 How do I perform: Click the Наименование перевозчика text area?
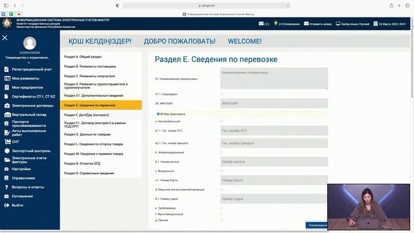coord(274,78)
